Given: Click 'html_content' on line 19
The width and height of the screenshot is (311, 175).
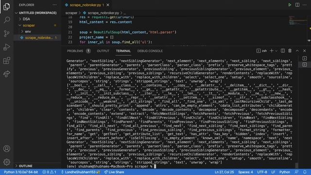Looking at the screenshot, I should [x=91, y=22].
